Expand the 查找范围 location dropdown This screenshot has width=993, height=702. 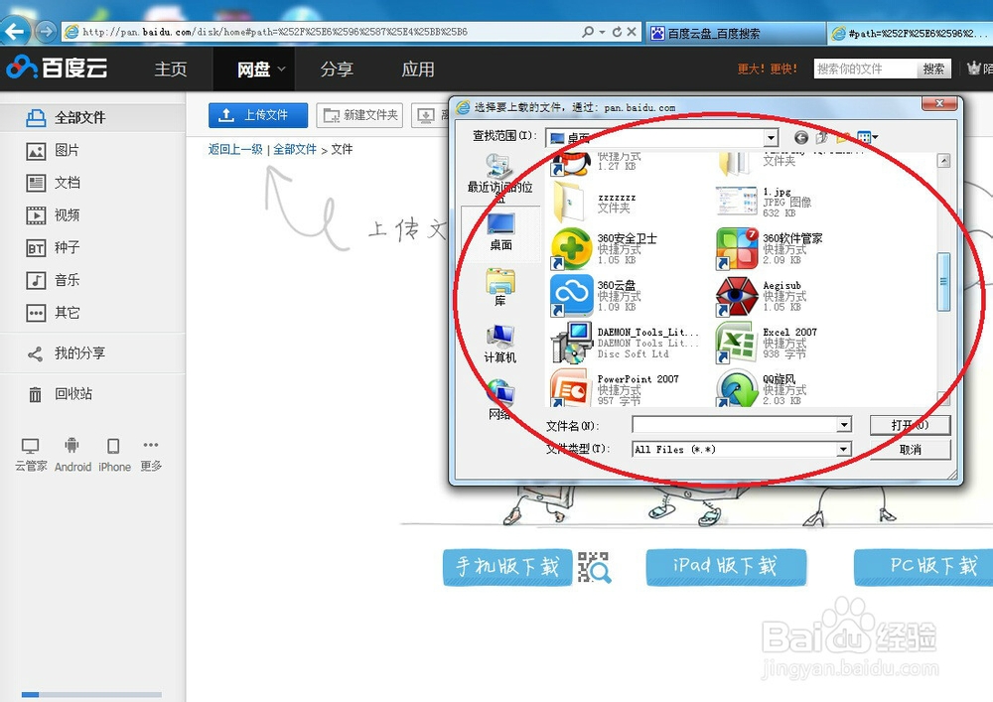point(771,137)
